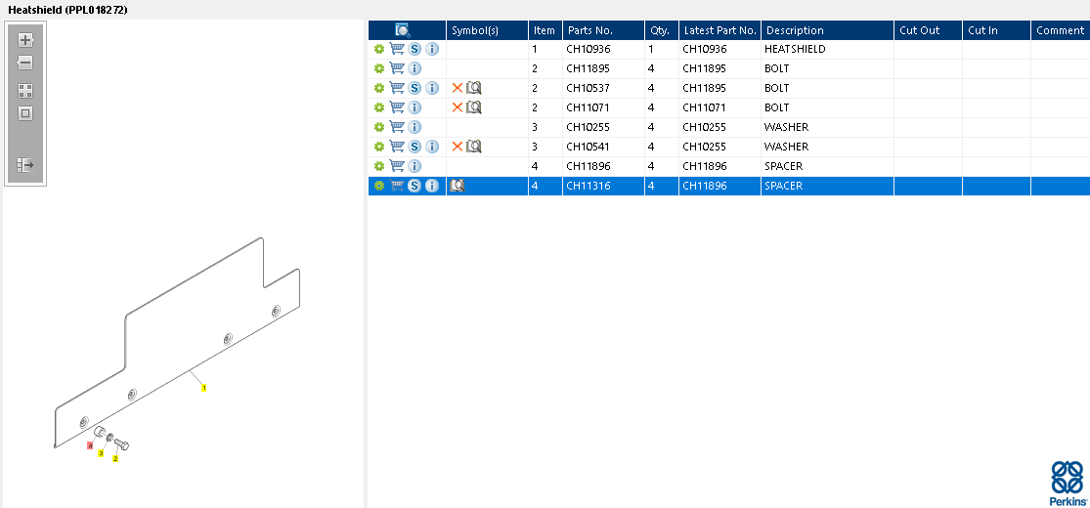1090x508 pixels.
Task: Zoom out of the heatshield diagram
Action: 25,63
